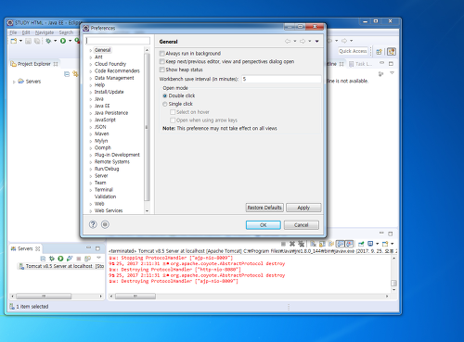
Task: Click Clear Console icon
Action: (x=313, y=244)
